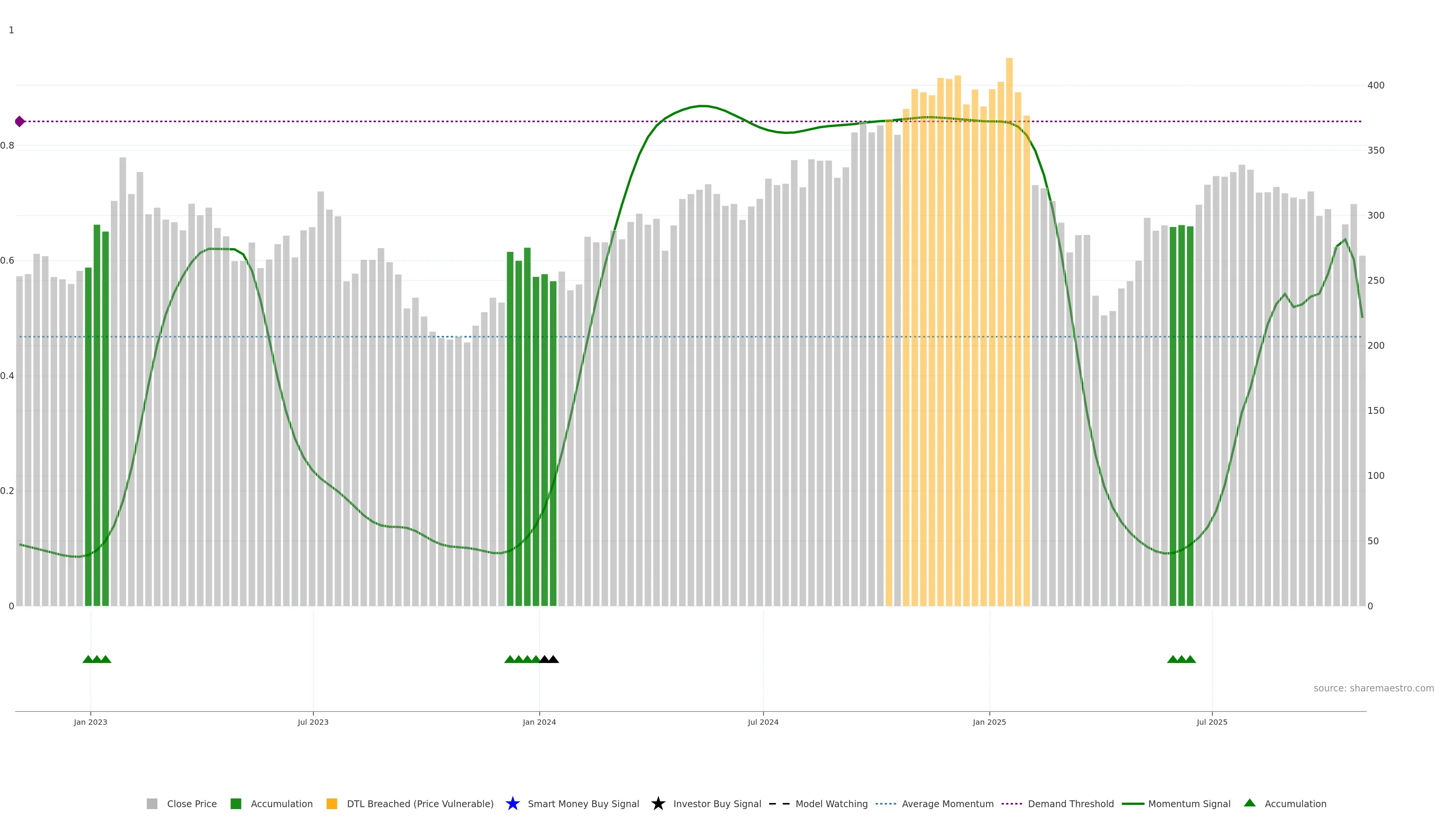
Task: Click the green square Accumulation swatch
Action: click(236, 803)
